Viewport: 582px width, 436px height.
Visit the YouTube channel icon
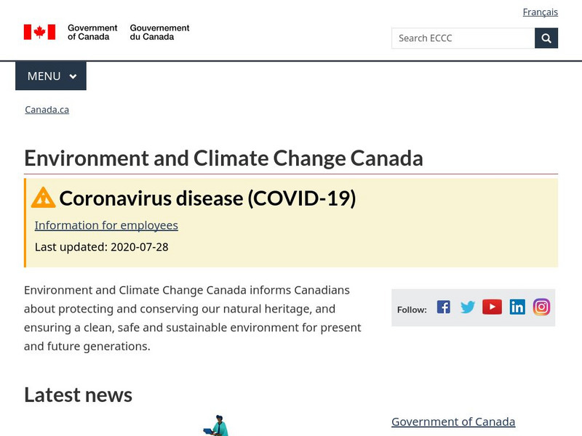(493, 307)
